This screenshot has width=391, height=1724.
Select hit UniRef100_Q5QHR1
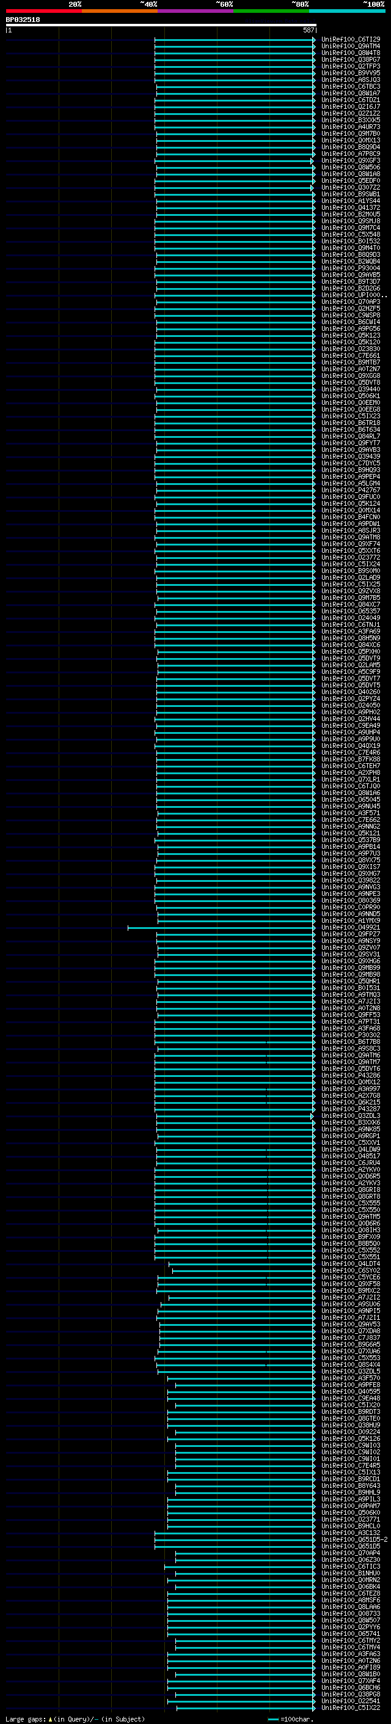pos(350,981)
